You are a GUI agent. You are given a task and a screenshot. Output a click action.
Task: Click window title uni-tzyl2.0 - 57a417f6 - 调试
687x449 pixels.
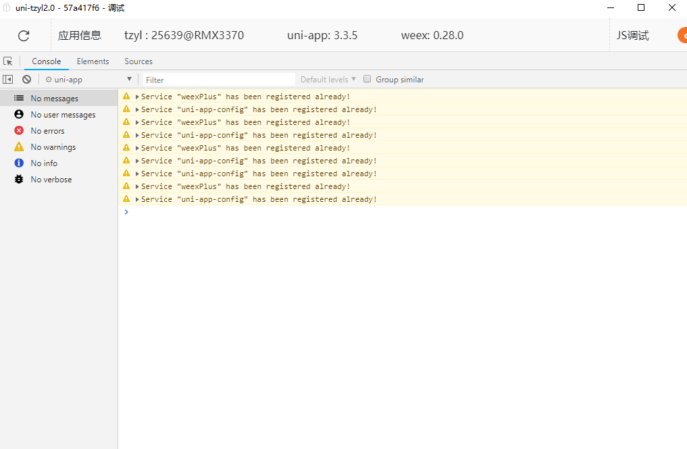pos(70,8)
